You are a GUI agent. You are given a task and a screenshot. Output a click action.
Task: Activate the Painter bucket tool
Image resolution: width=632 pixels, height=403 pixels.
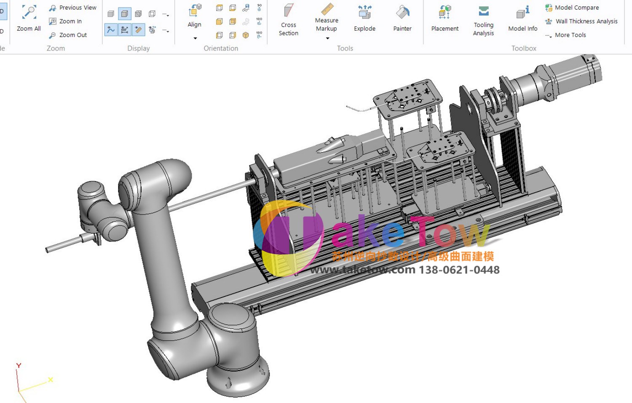click(x=402, y=18)
